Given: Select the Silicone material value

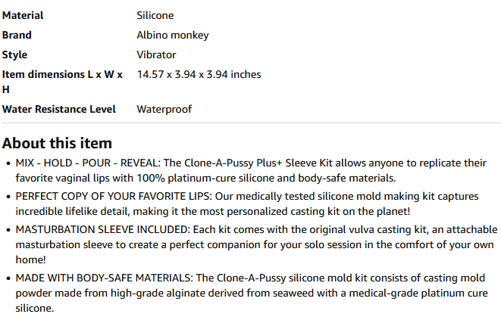Looking at the screenshot, I should click(x=155, y=15).
